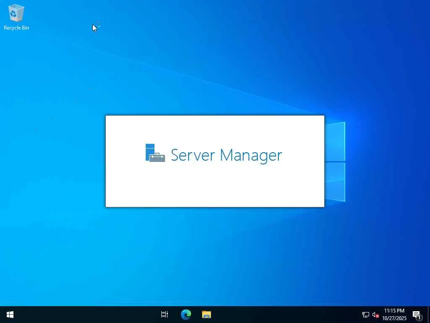The width and height of the screenshot is (430, 323).
Task: Launch Microsoft Edge from the taskbar
Action: tap(186, 315)
